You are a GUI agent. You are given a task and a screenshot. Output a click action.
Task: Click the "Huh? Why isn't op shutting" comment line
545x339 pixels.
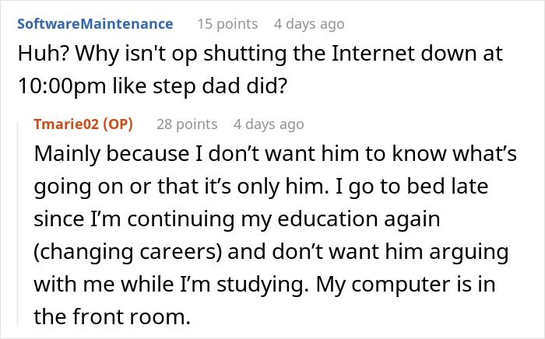click(260, 54)
